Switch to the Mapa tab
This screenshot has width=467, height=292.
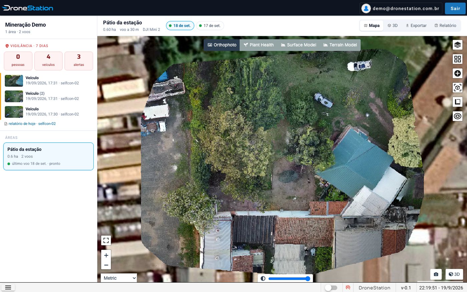coord(372,26)
